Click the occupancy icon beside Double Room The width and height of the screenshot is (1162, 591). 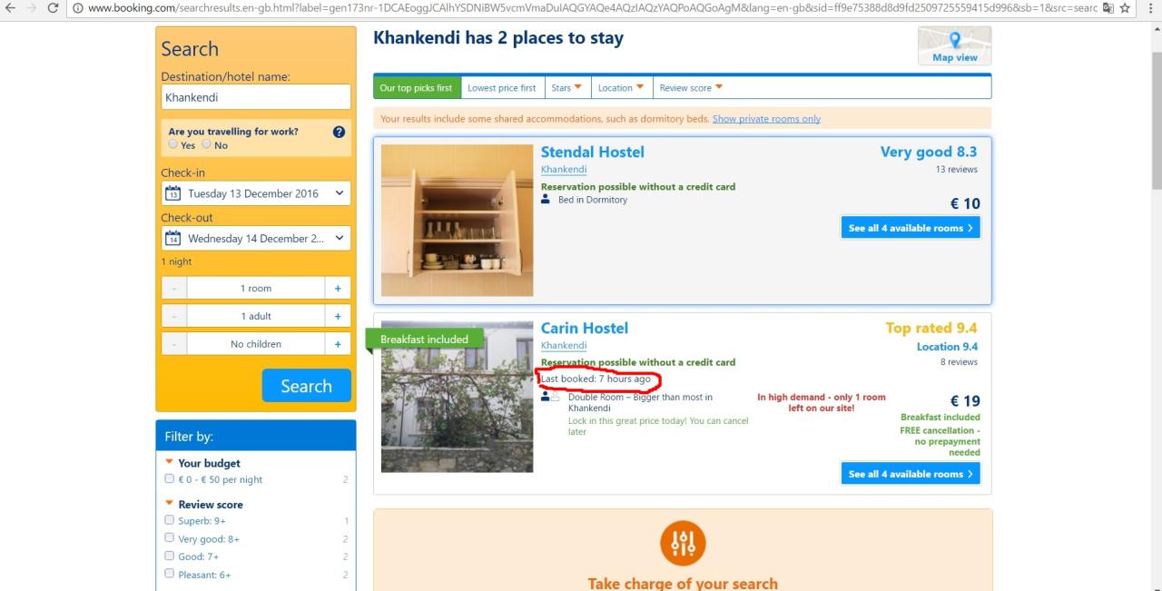click(550, 397)
